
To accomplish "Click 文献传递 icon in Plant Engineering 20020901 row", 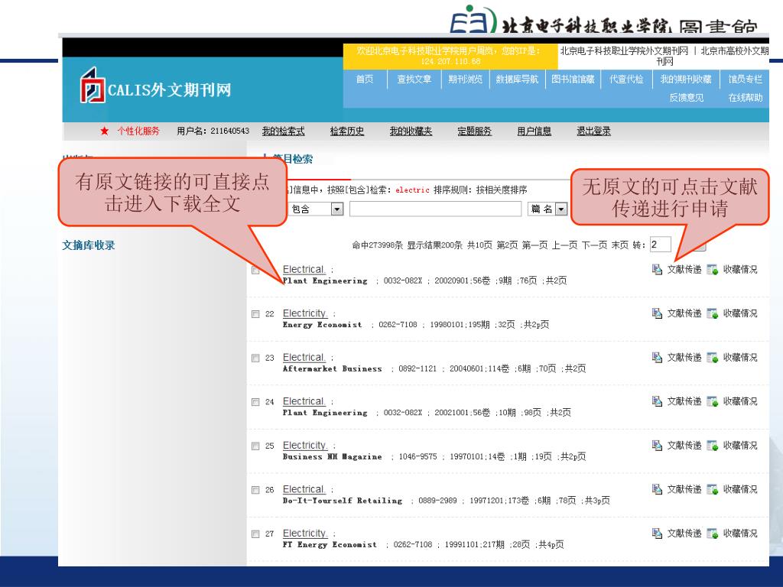I will pyautogui.click(x=657, y=270).
